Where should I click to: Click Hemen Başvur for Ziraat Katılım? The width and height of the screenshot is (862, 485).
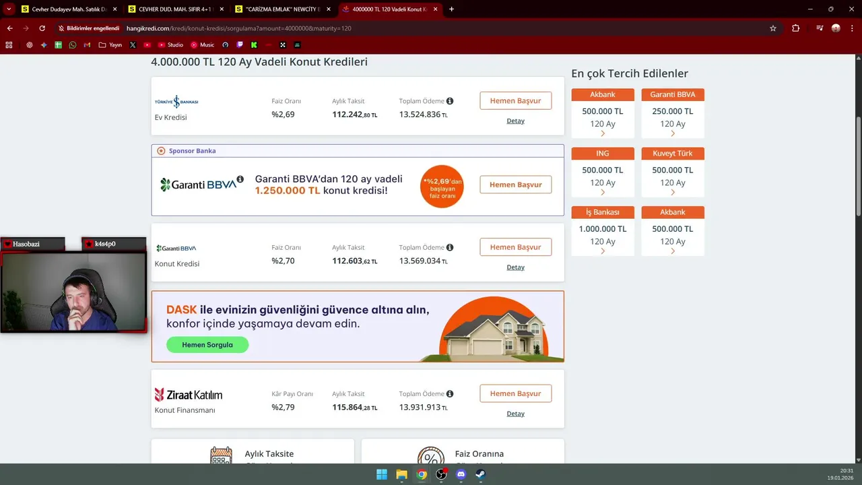pyautogui.click(x=515, y=393)
